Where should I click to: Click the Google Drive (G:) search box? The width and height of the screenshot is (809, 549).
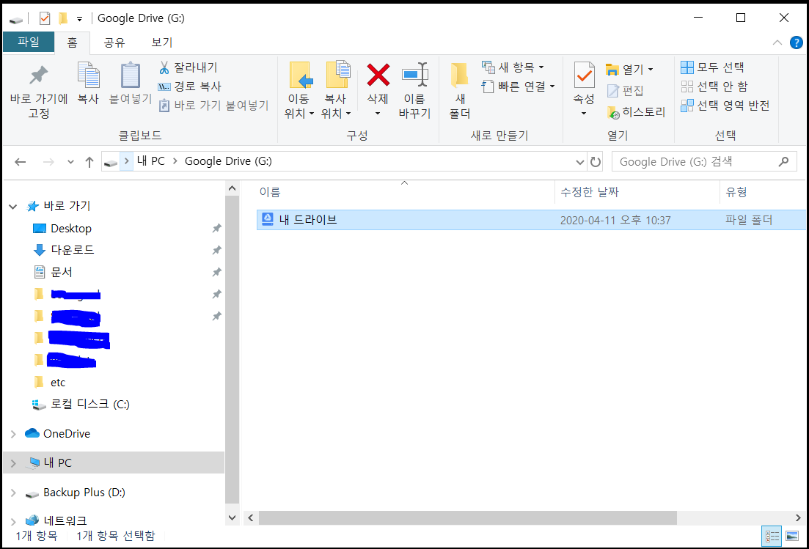pos(703,162)
